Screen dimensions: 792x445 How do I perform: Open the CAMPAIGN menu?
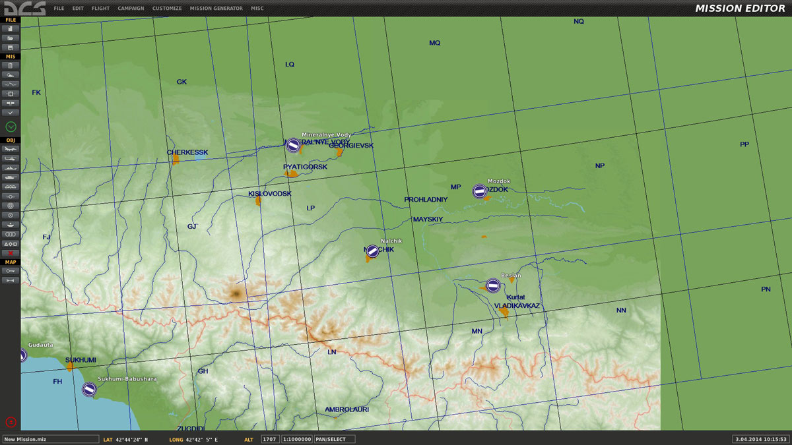pyautogui.click(x=131, y=9)
